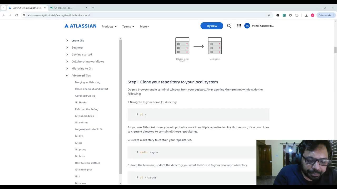
Task: Open GitK article
Action: [x=77, y=176]
